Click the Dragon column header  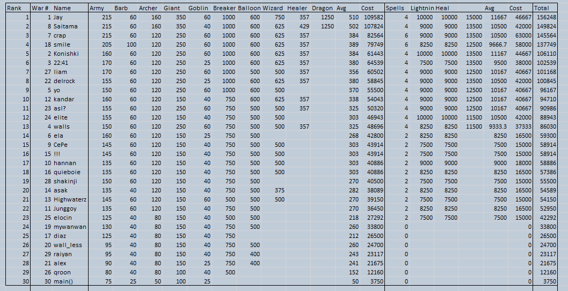click(x=323, y=8)
